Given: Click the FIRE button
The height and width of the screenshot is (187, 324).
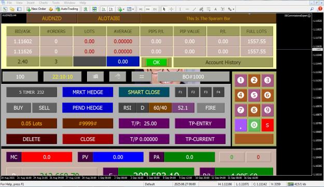Looking at the screenshot, I should pyautogui.click(x=210, y=108).
